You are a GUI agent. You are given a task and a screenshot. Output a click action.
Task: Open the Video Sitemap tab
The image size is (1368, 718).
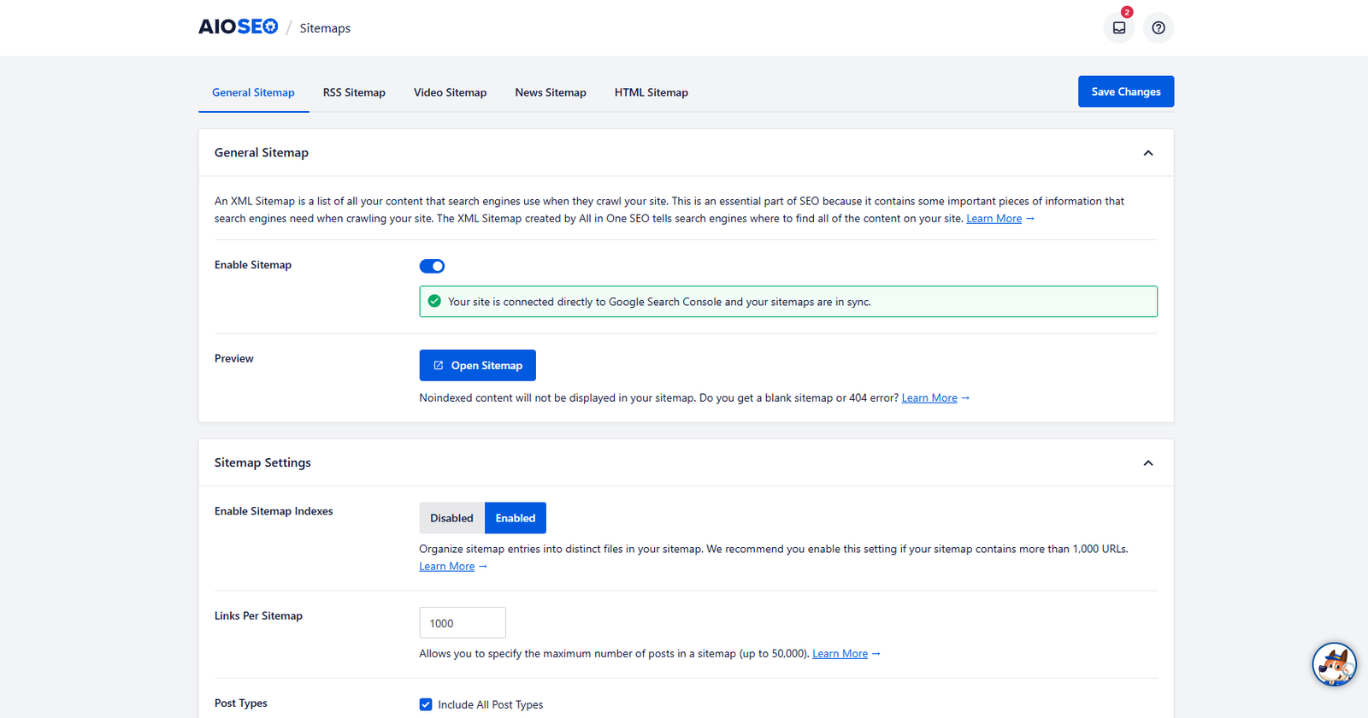coord(450,92)
